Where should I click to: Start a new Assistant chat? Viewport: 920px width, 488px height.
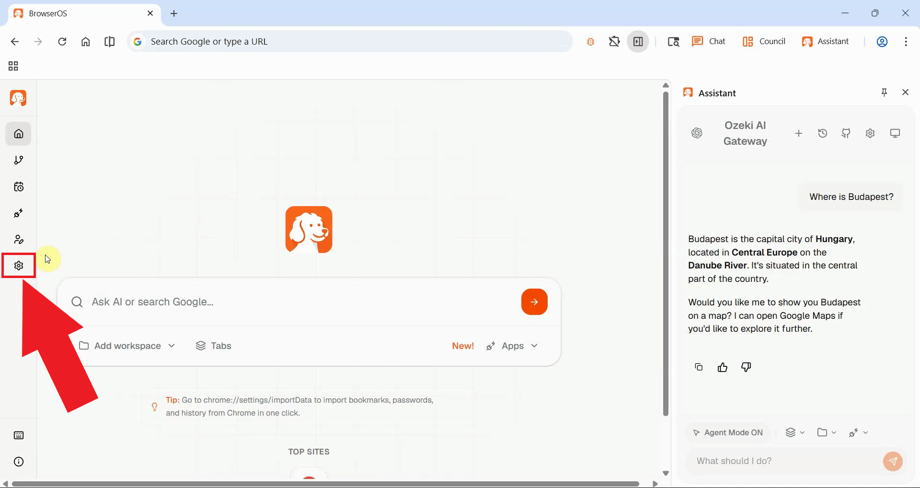point(799,133)
